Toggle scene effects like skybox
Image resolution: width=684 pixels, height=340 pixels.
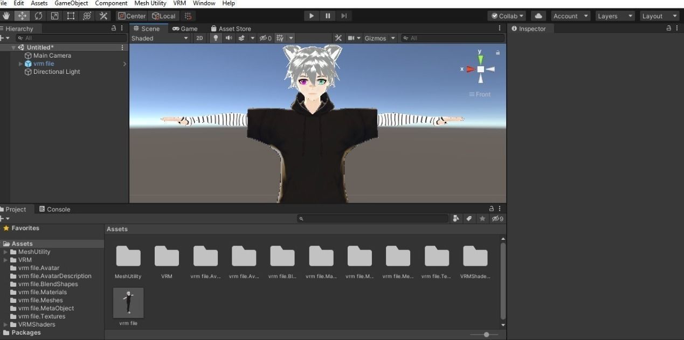pyautogui.click(x=241, y=38)
